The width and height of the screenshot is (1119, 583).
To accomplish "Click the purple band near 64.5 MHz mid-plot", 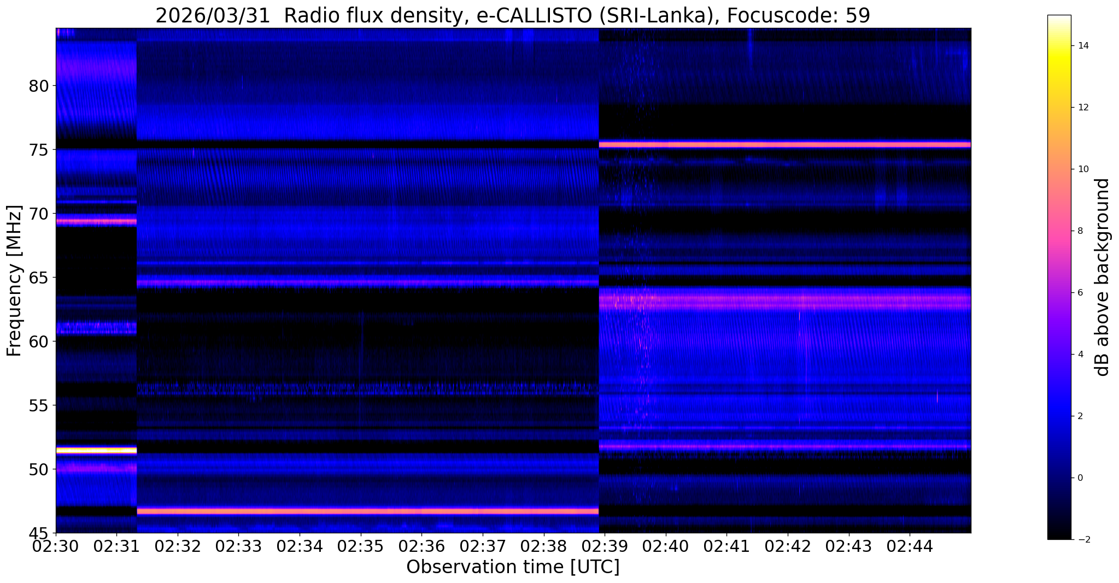I will click(x=368, y=282).
